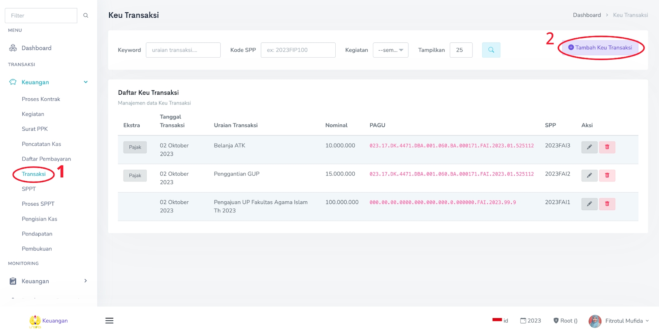Click the Pajak badge for Belanja ATK

point(135,147)
